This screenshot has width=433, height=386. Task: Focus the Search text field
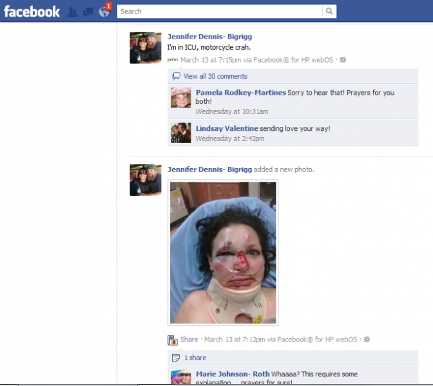pos(219,11)
